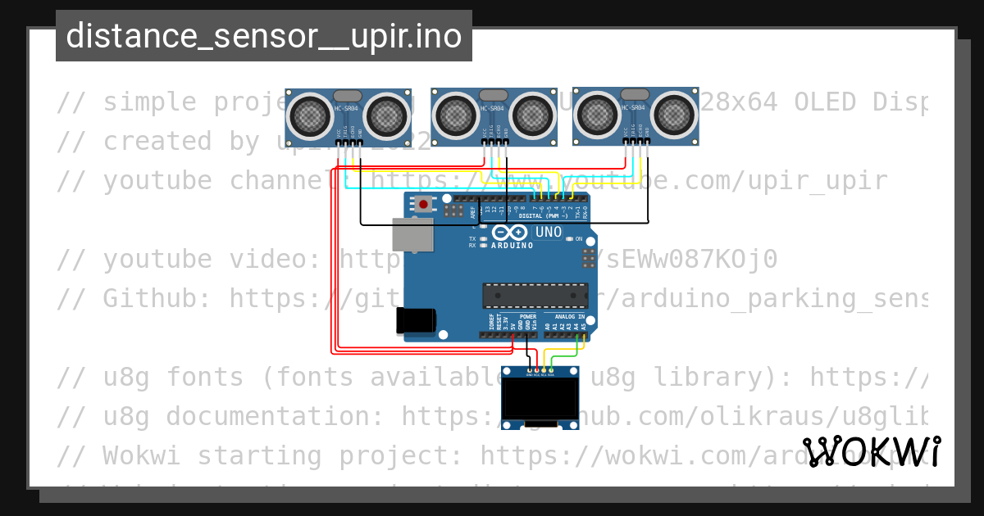Viewport: 984px width, 516px height.
Task: Select the ANALOG IN pin header
Action: click(x=566, y=335)
